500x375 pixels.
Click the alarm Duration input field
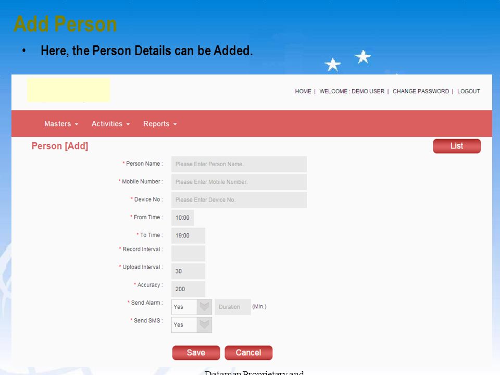232,307
